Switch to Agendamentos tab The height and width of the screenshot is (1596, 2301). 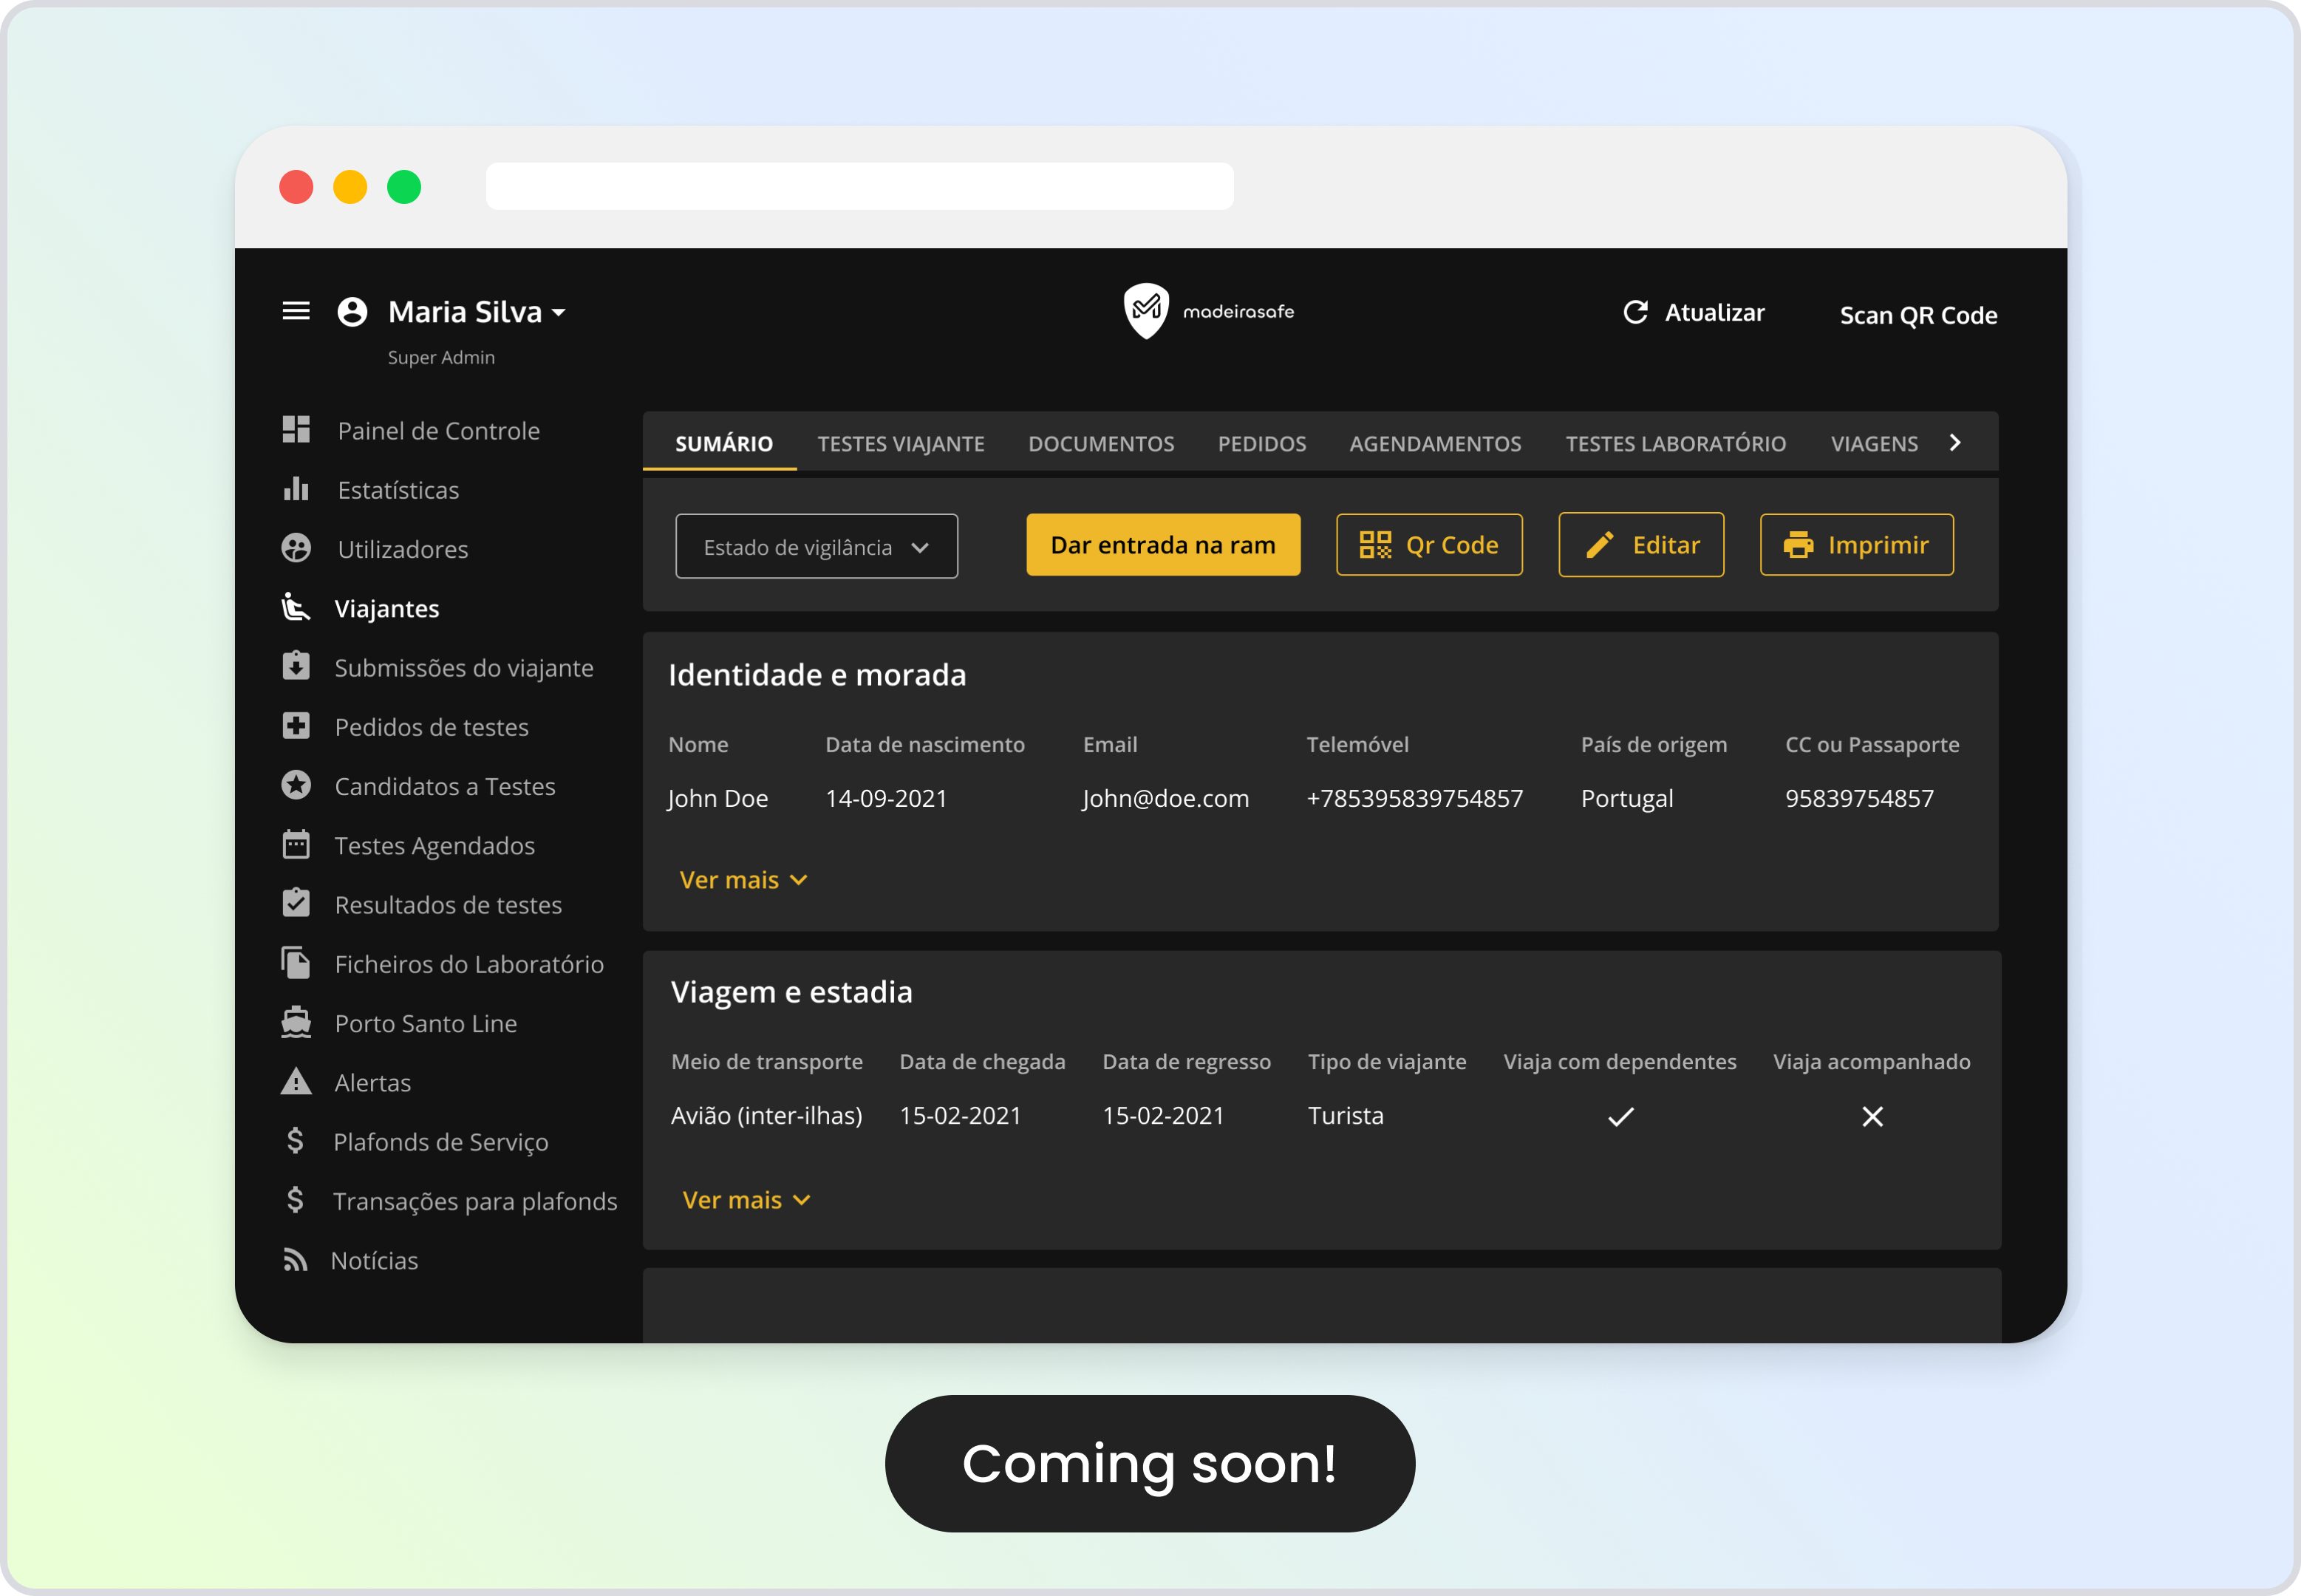pyautogui.click(x=1435, y=443)
